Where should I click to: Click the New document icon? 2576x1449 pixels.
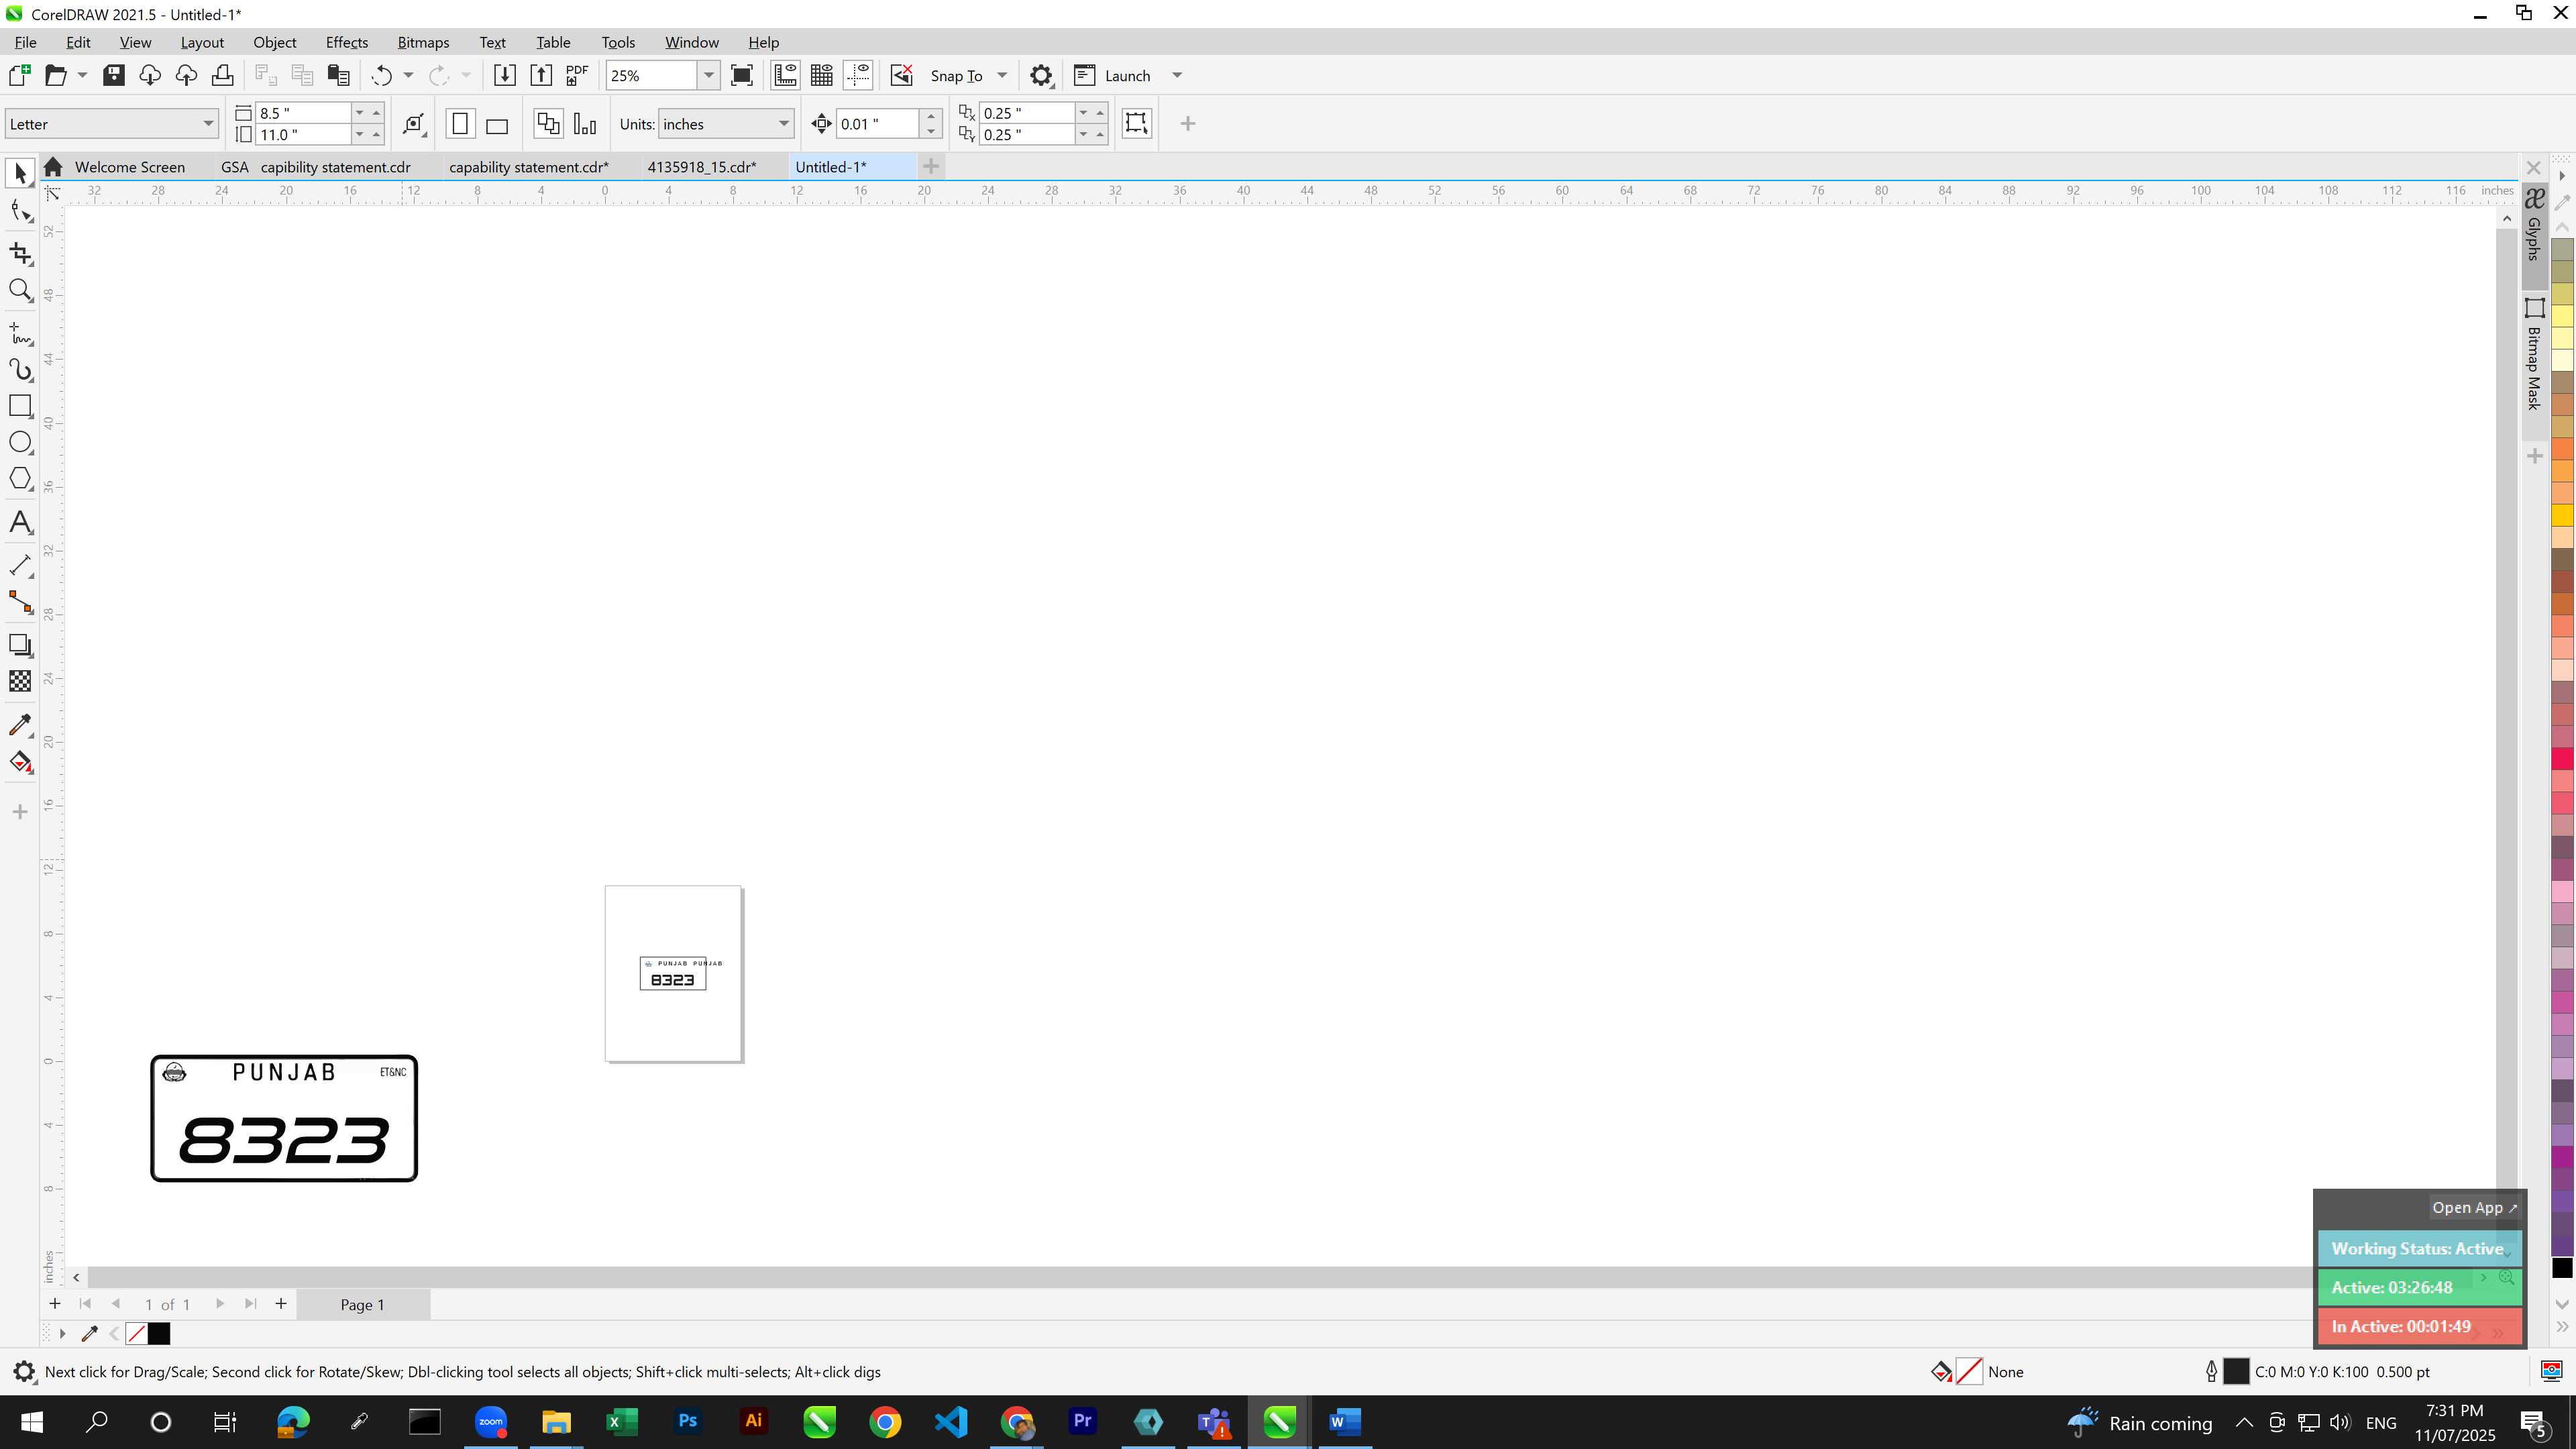pos(19,75)
